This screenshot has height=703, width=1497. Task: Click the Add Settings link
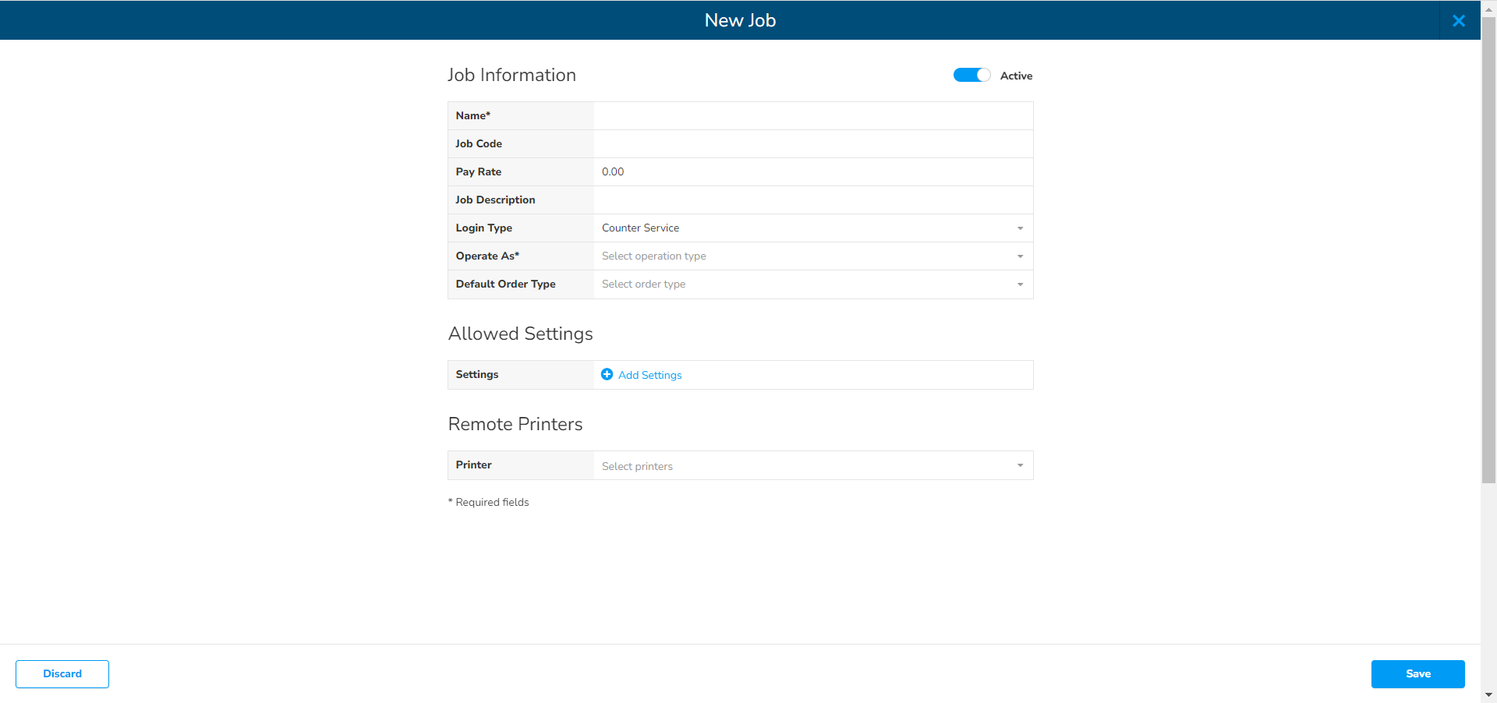point(649,375)
